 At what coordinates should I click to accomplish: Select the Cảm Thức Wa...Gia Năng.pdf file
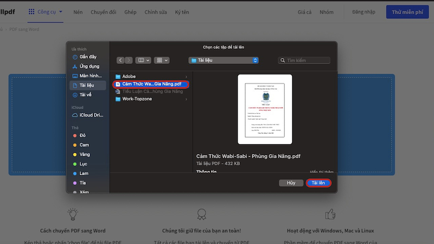pyautogui.click(x=151, y=84)
